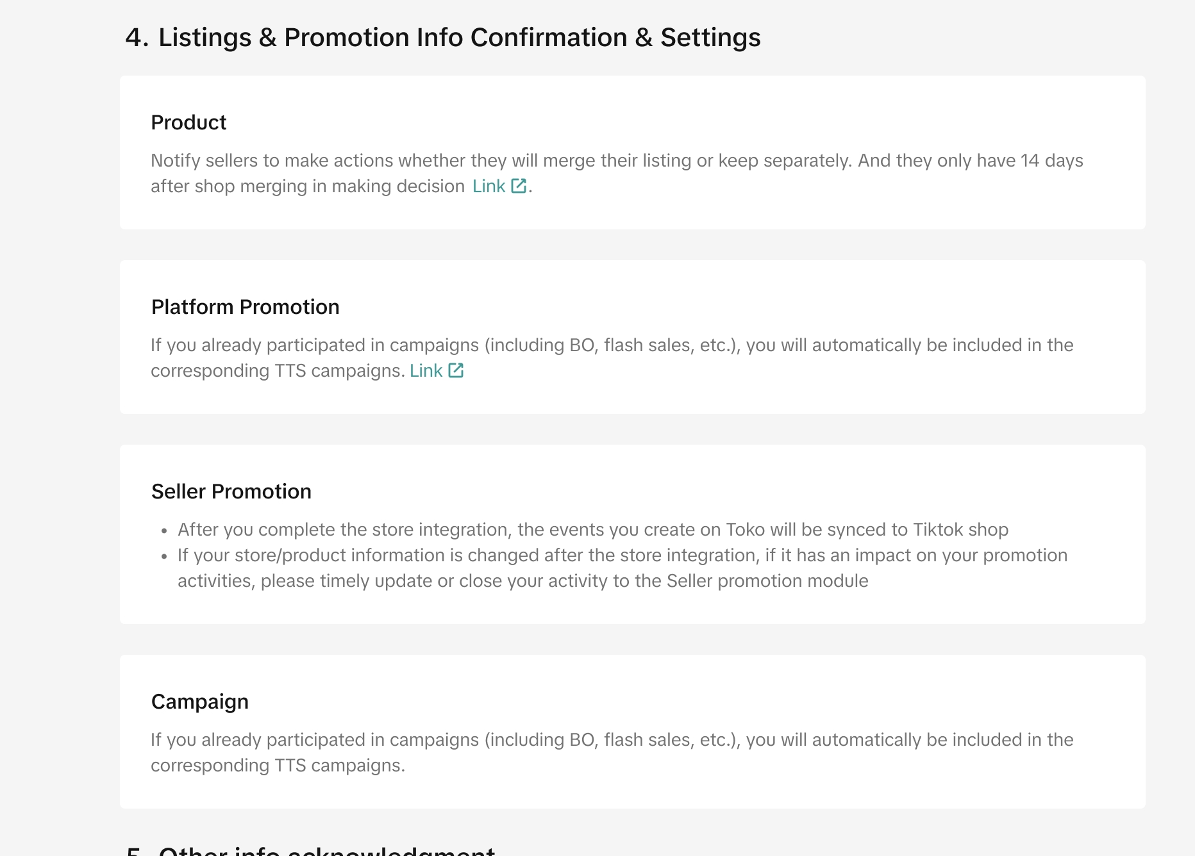Click the bullet dot before 'If your store/product'

(x=165, y=557)
